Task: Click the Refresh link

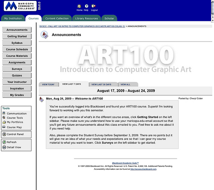Action: [12, 142]
